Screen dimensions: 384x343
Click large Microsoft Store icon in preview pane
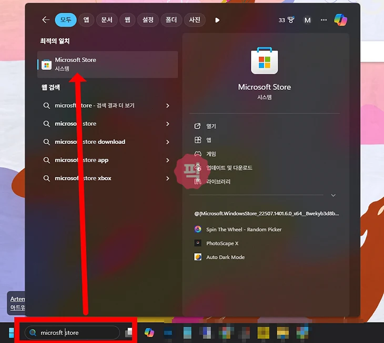[265, 60]
